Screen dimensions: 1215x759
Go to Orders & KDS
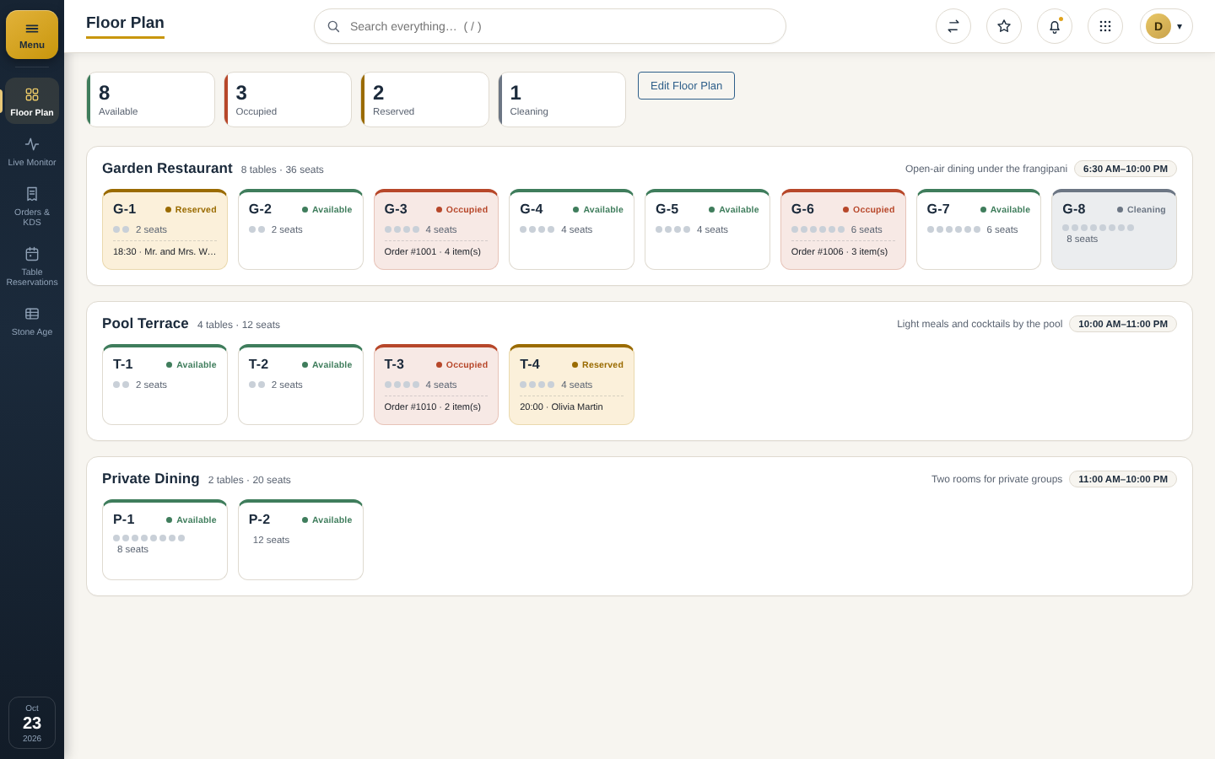(32, 207)
